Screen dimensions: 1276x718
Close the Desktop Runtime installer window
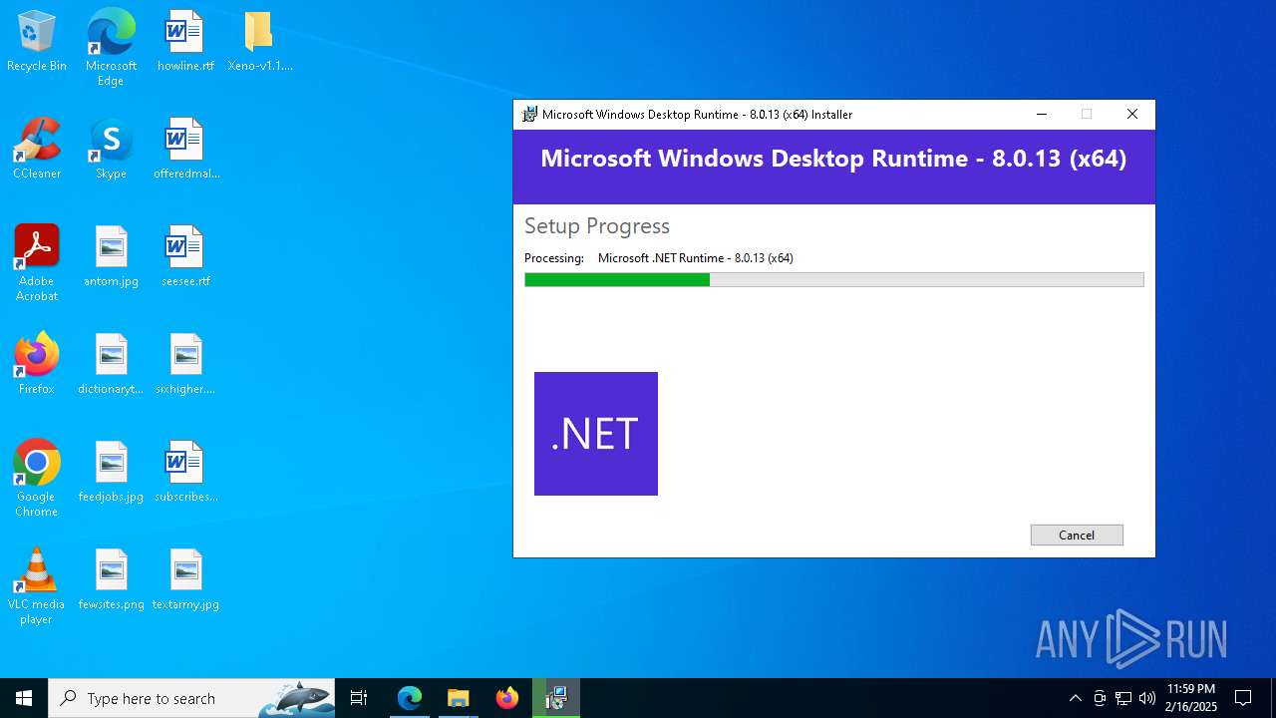tap(1132, 115)
